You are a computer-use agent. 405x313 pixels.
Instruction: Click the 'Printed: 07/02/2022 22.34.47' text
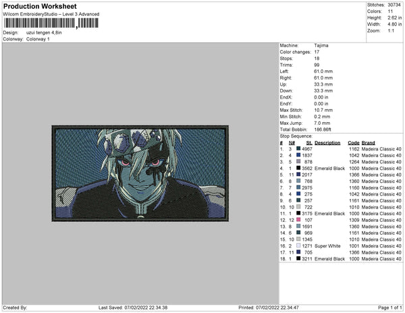pos(269,308)
